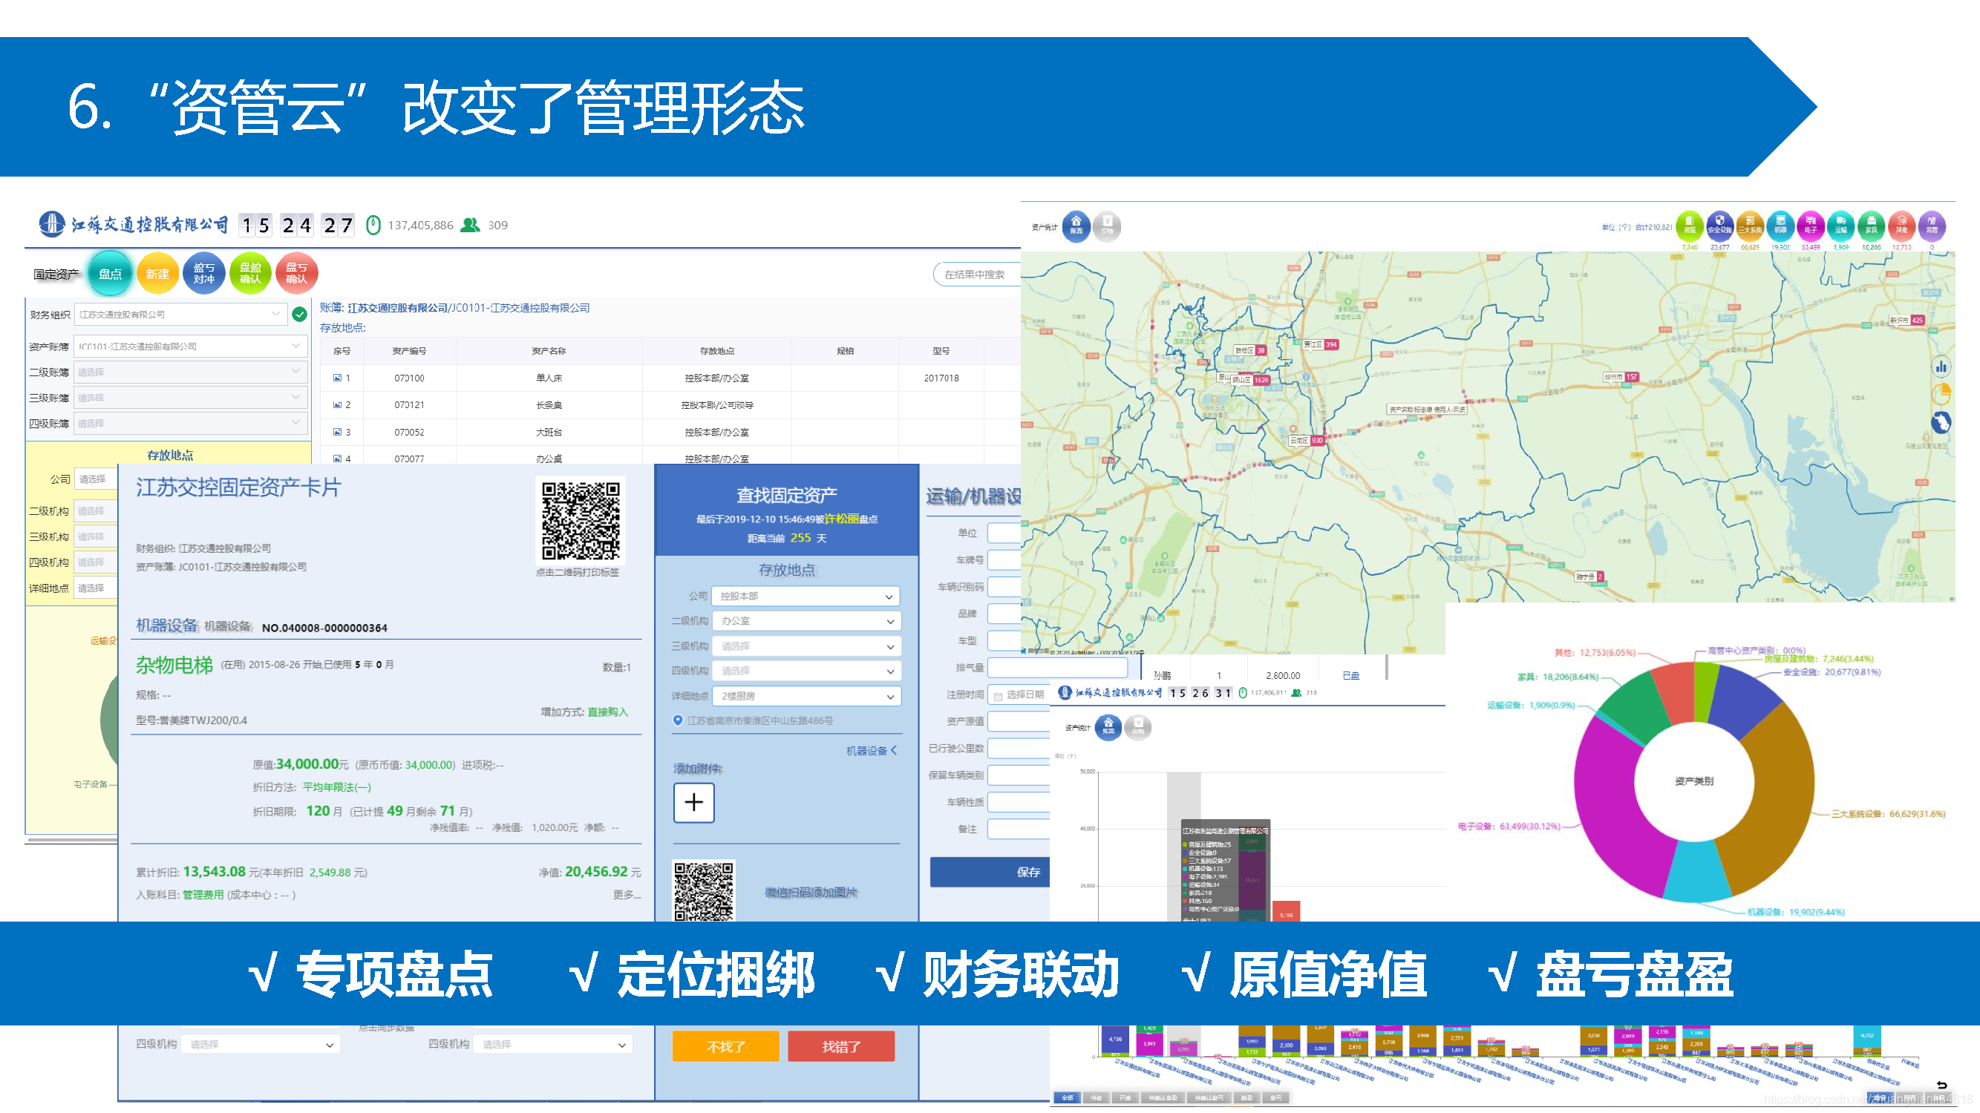Click the 运输 category circle icon
The height and width of the screenshot is (1113, 1980).
coord(1841,226)
